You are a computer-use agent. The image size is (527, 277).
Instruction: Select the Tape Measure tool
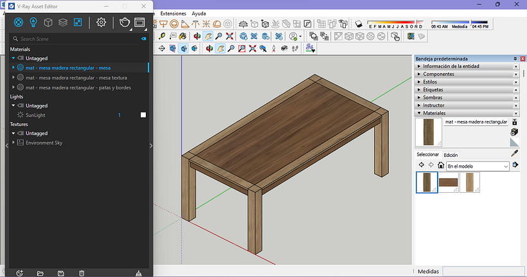162,36
